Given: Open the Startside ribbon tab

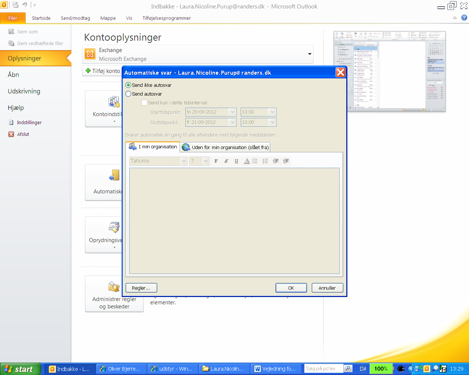Looking at the screenshot, I should [x=41, y=18].
